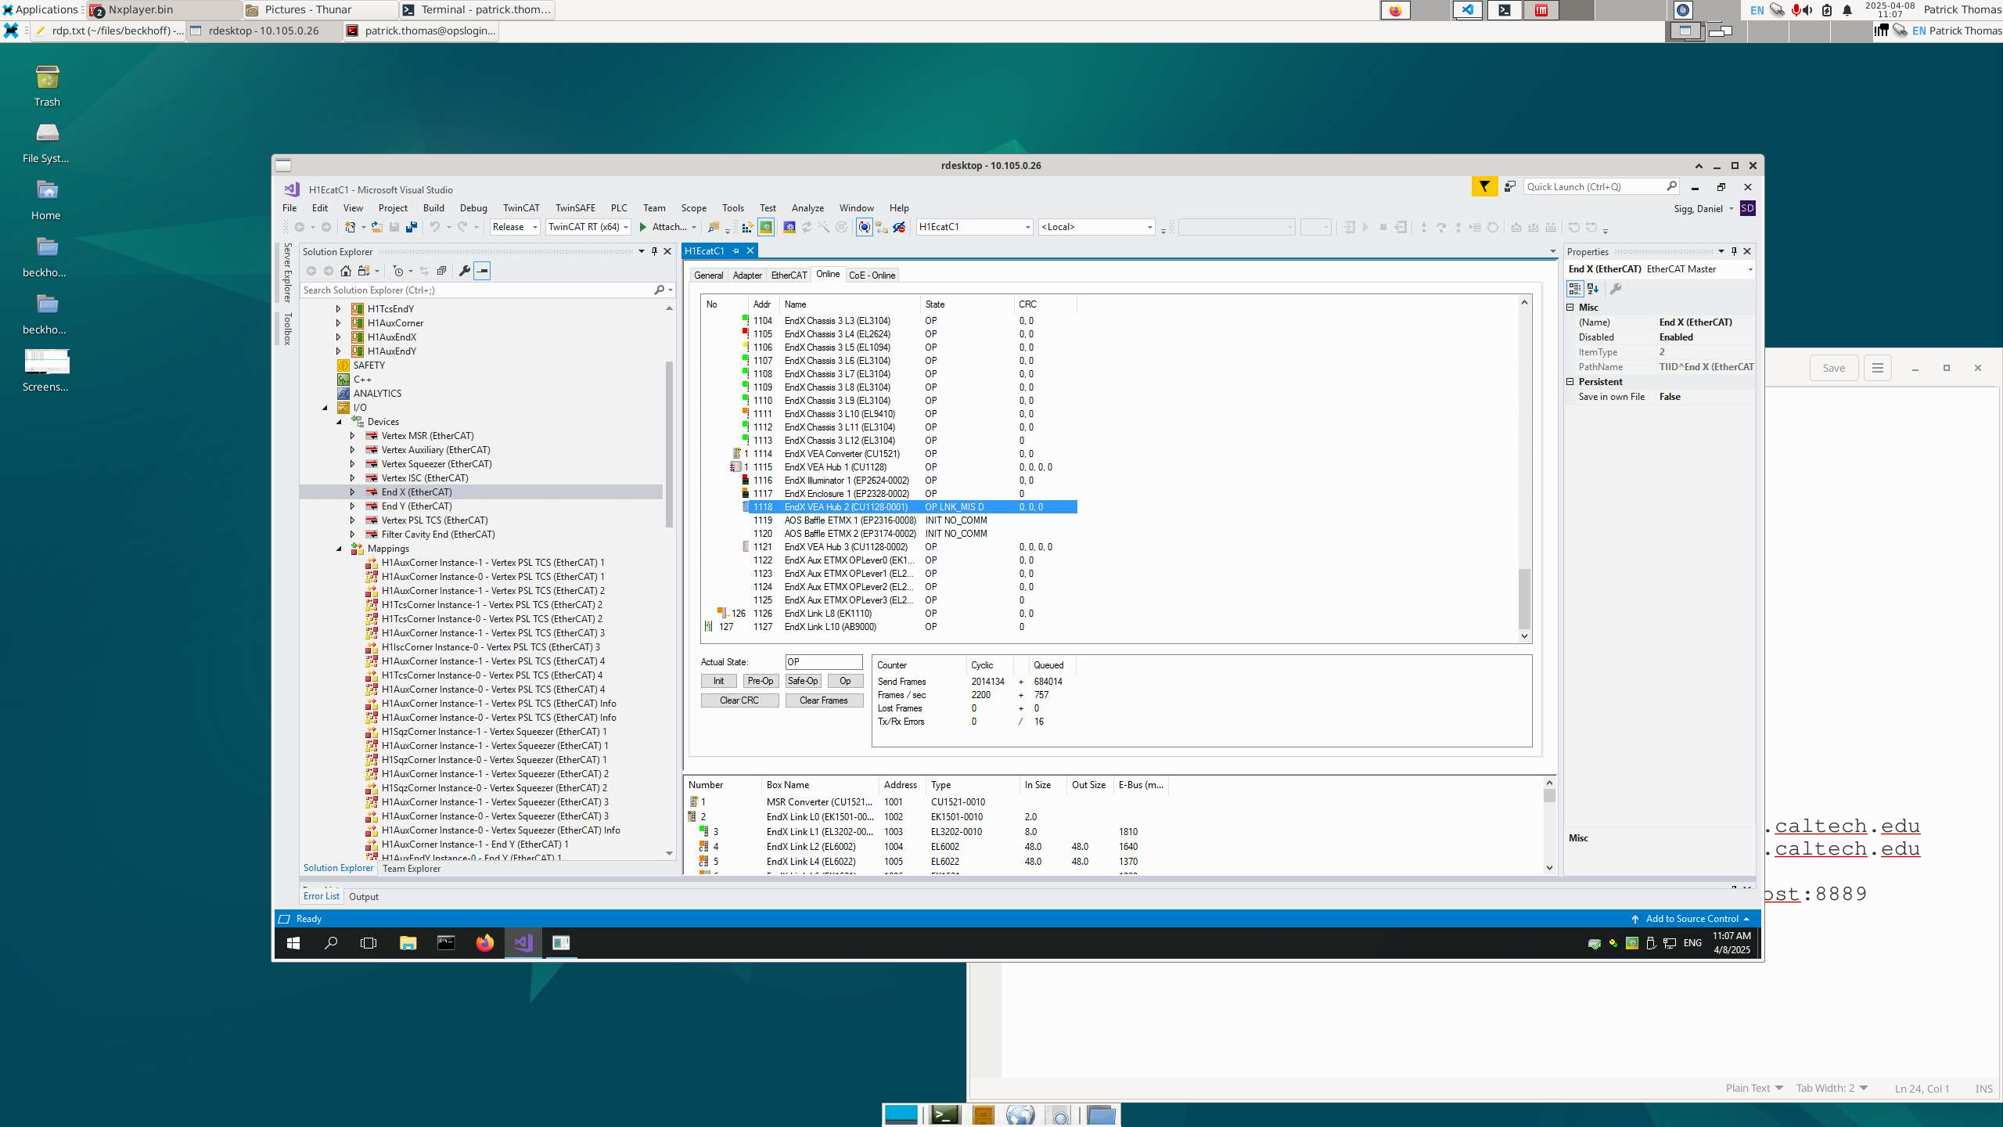
Task: Click the box list vertical scrollbar thumb
Action: (1549, 795)
